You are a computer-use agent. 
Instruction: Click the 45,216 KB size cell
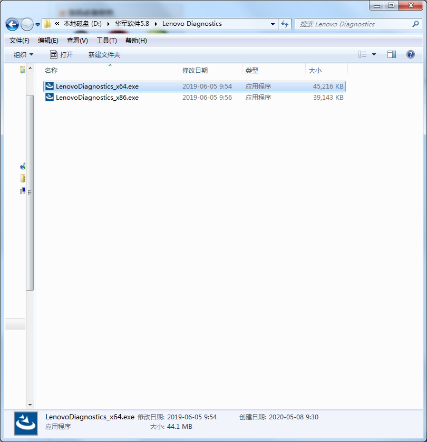328,87
